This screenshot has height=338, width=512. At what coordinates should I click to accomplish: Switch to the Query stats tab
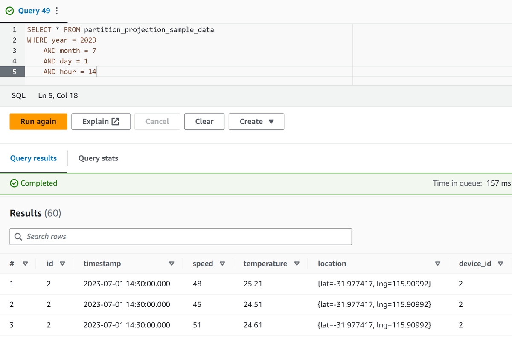click(x=98, y=158)
